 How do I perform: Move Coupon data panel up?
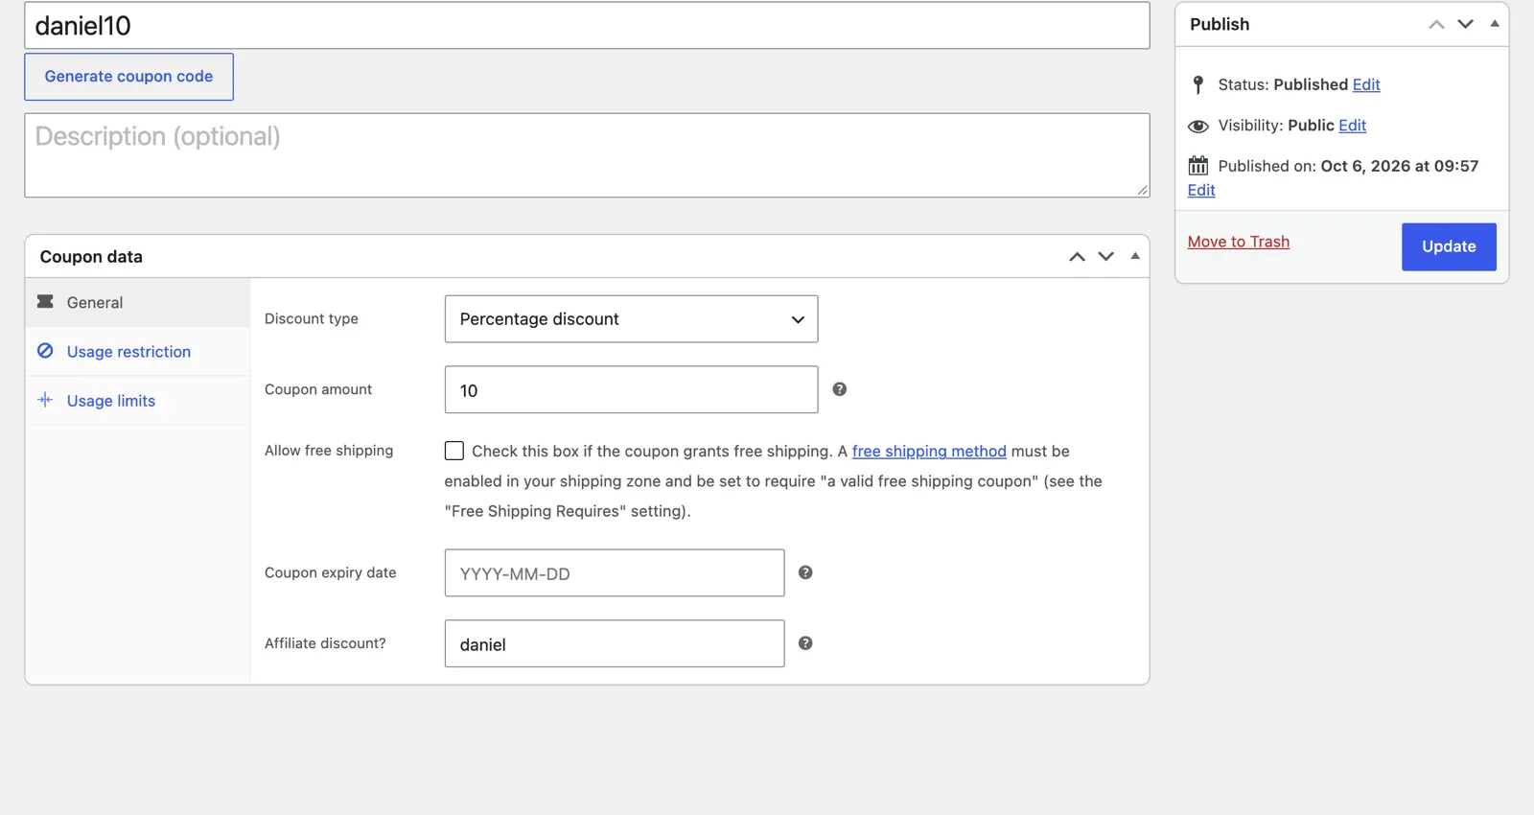pyautogui.click(x=1077, y=257)
